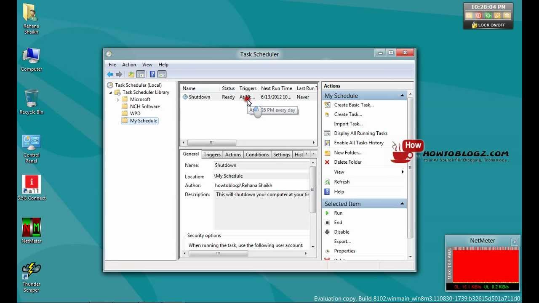
Task: Open Properties of the selected item
Action: tap(344, 251)
